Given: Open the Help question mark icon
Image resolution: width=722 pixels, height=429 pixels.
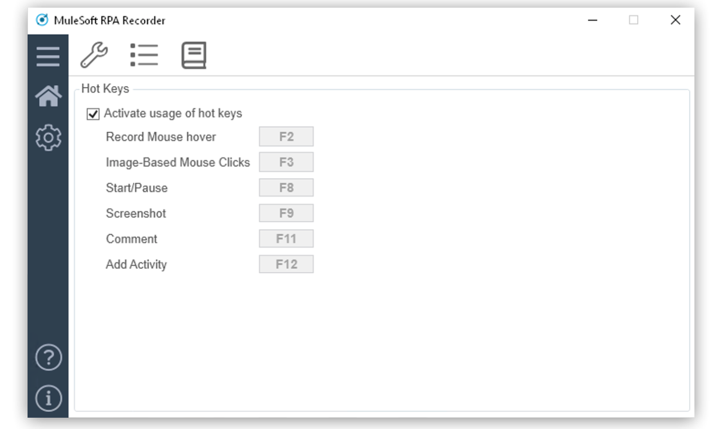Looking at the screenshot, I should pyautogui.click(x=48, y=357).
